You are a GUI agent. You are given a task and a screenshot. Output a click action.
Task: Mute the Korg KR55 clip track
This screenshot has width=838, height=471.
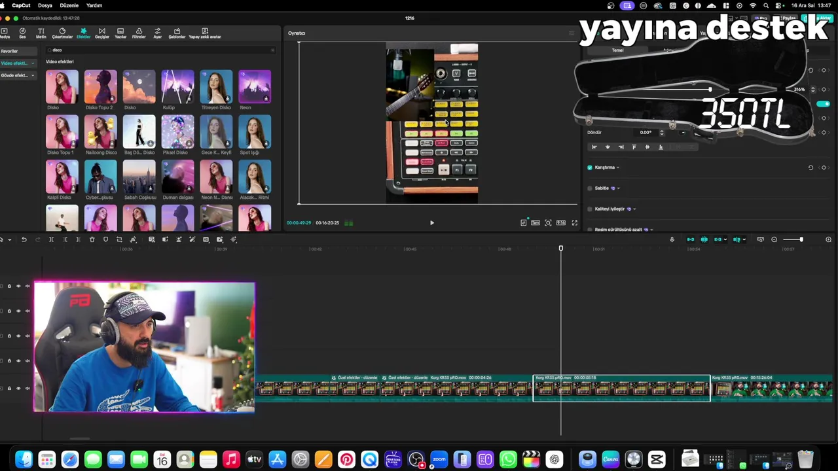27,388
